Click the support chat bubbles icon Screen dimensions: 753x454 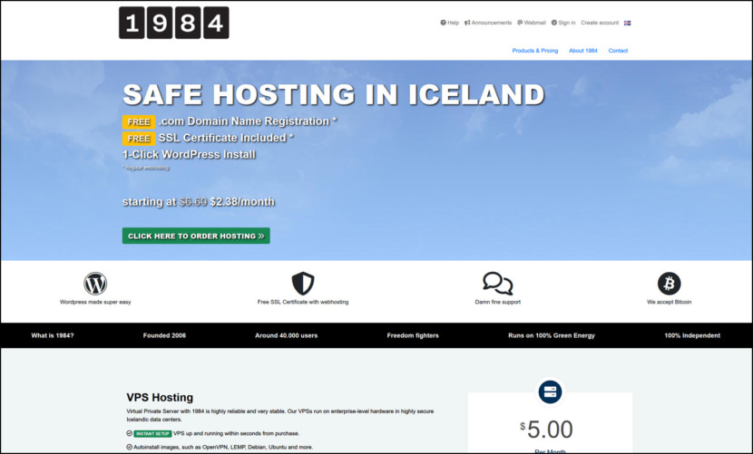click(497, 283)
